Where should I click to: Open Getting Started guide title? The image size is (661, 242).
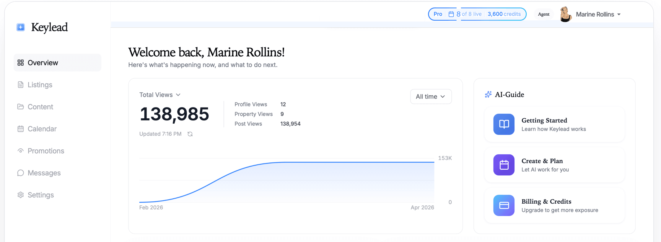[x=544, y=120]
